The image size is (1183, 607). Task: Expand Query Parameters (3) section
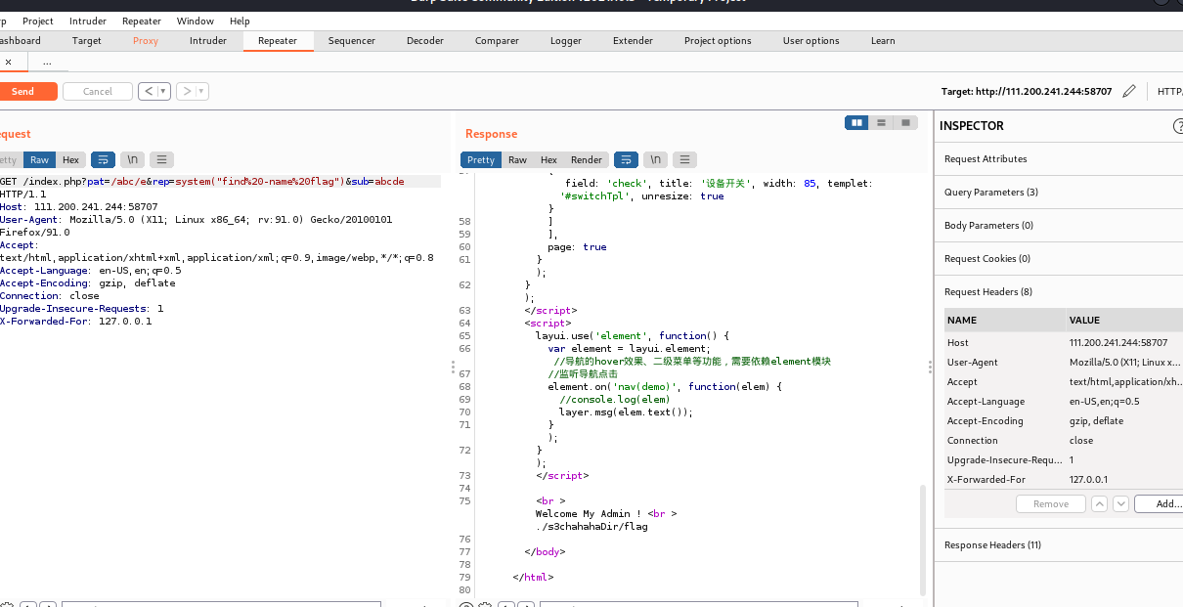[1061, 193]
